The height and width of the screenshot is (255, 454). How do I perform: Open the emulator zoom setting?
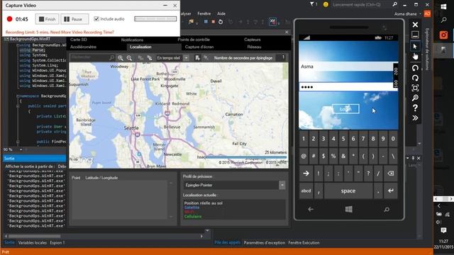[x=415, y=98]
